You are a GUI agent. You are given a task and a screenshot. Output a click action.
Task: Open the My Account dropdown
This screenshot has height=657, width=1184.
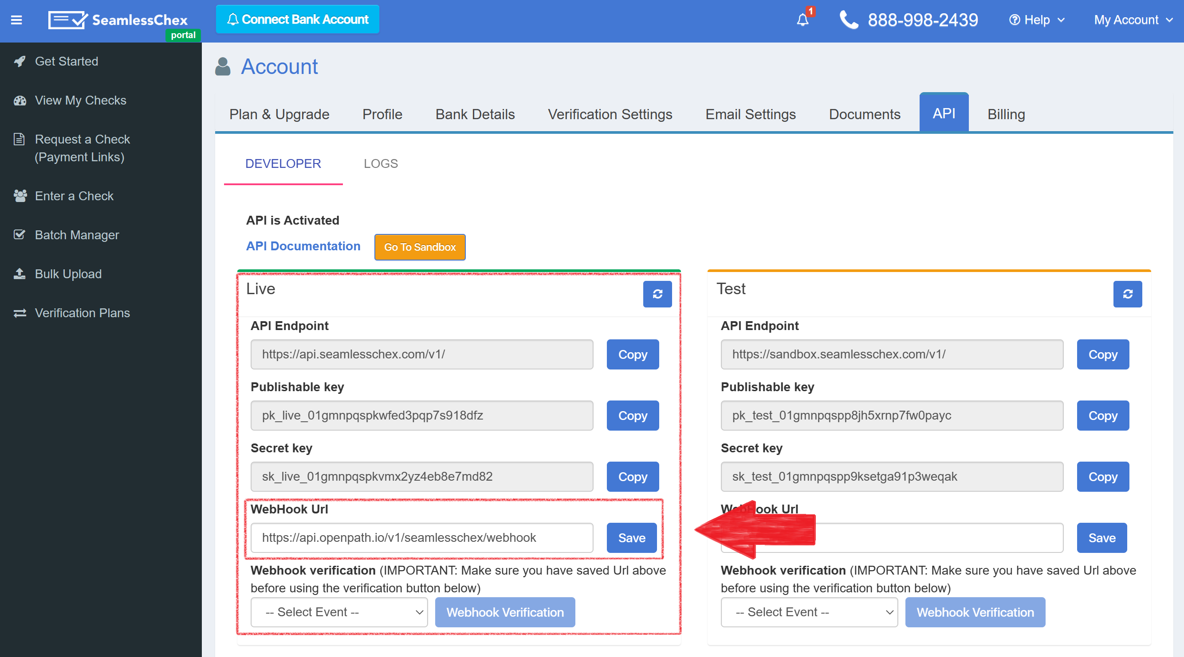tap(1133, 20)
